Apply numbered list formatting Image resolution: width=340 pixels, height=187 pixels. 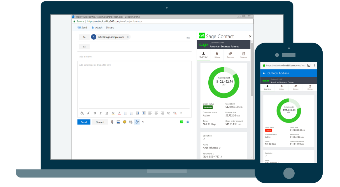132,113
